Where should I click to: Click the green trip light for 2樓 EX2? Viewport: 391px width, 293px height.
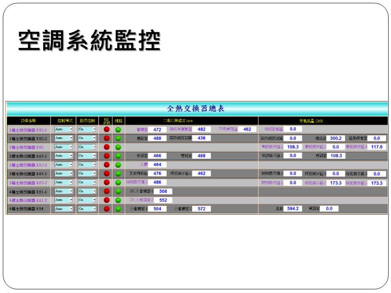tap(118, 147)
